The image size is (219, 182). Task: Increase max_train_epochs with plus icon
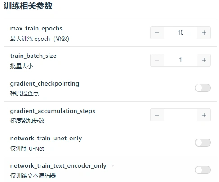pos(204,33)
